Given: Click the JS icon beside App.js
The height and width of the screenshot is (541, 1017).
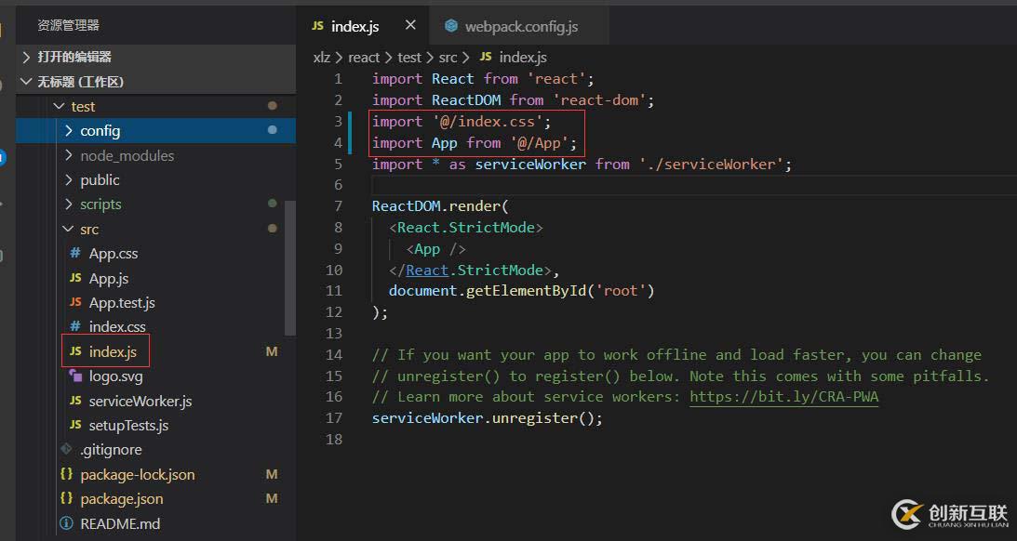Looking at the screenshot, I should [x=75, y=278].
